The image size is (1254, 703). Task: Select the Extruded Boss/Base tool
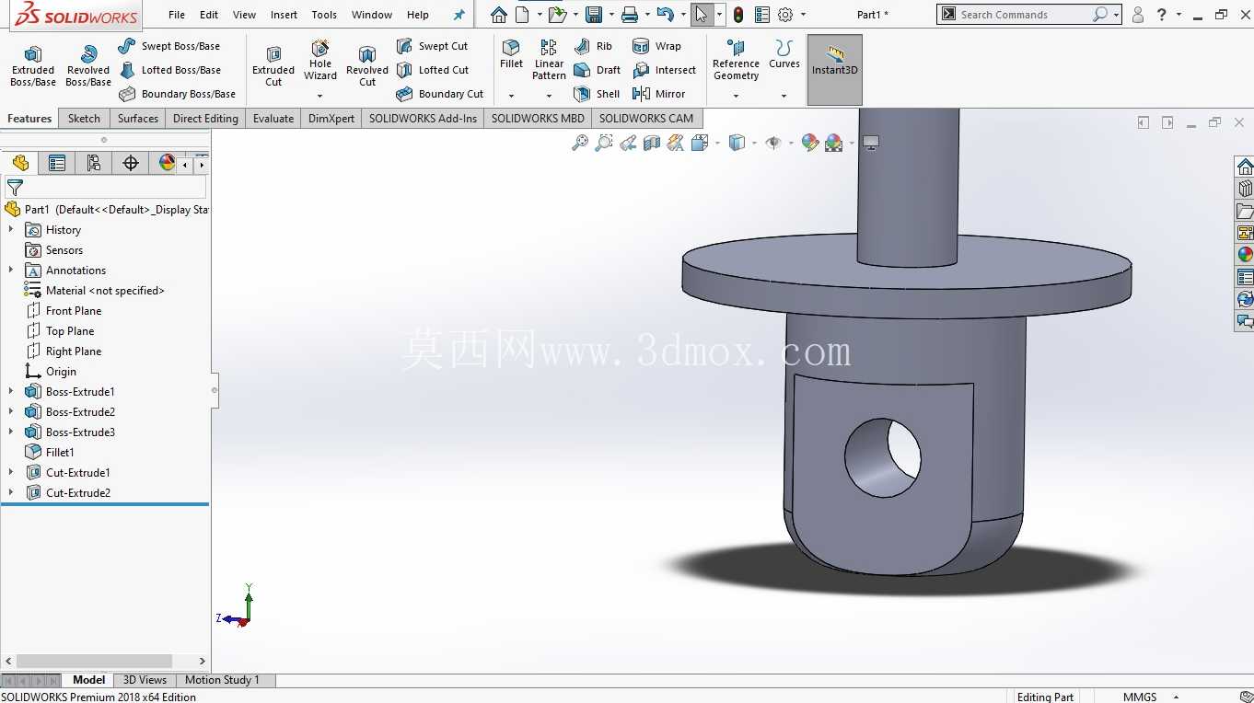tap(33, 66)
